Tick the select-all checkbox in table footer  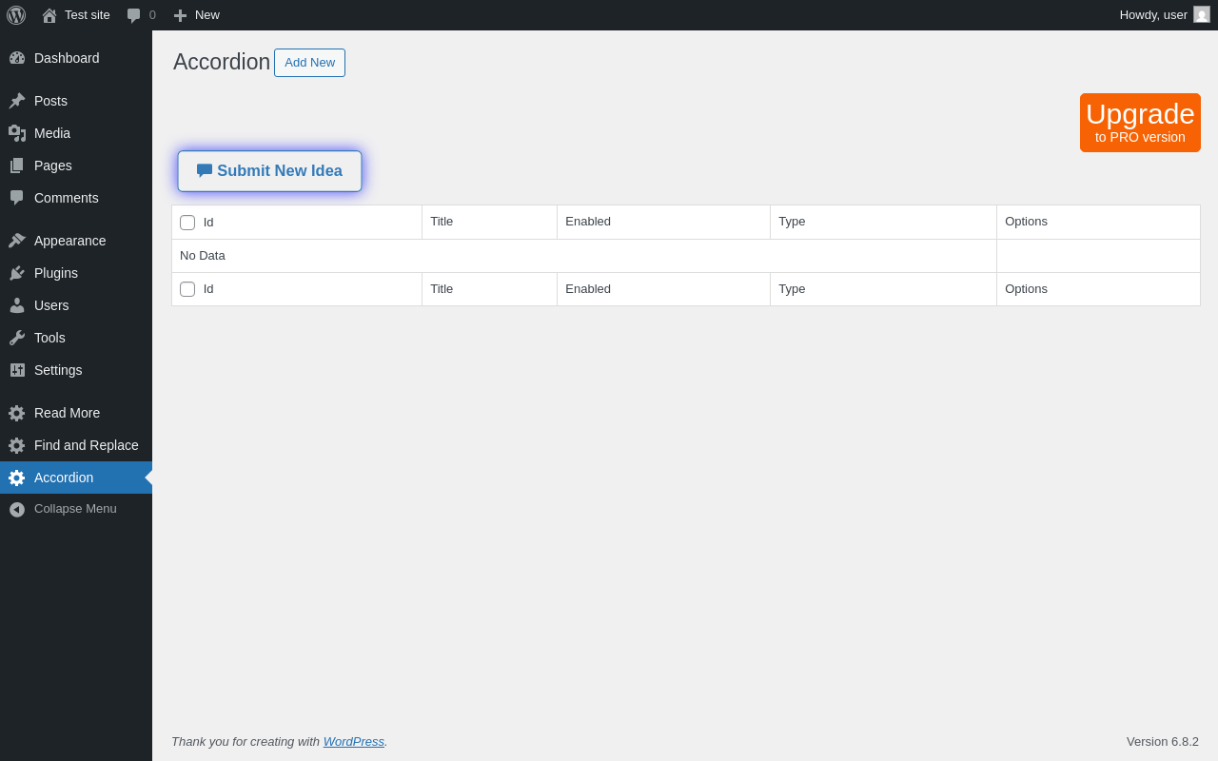tap(187, 289)
